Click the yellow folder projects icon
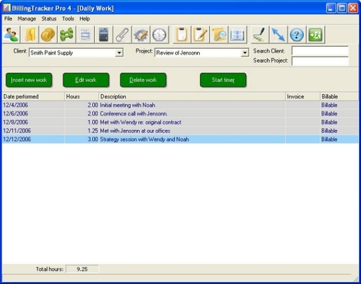The height and width of the screenshot is (284, 361). [30, 35]
